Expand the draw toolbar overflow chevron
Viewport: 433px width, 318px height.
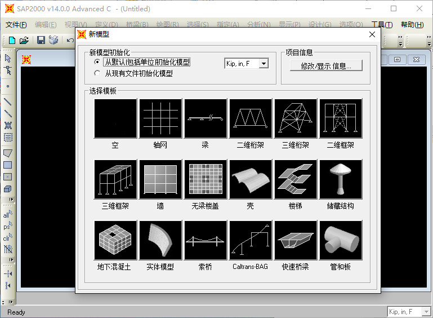(x=11, y=200)
